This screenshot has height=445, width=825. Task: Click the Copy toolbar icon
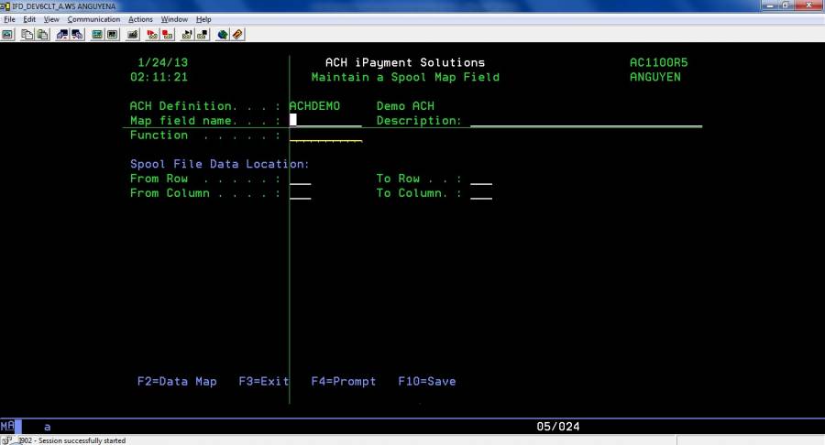pyautogui.click(x=27, y=35)
